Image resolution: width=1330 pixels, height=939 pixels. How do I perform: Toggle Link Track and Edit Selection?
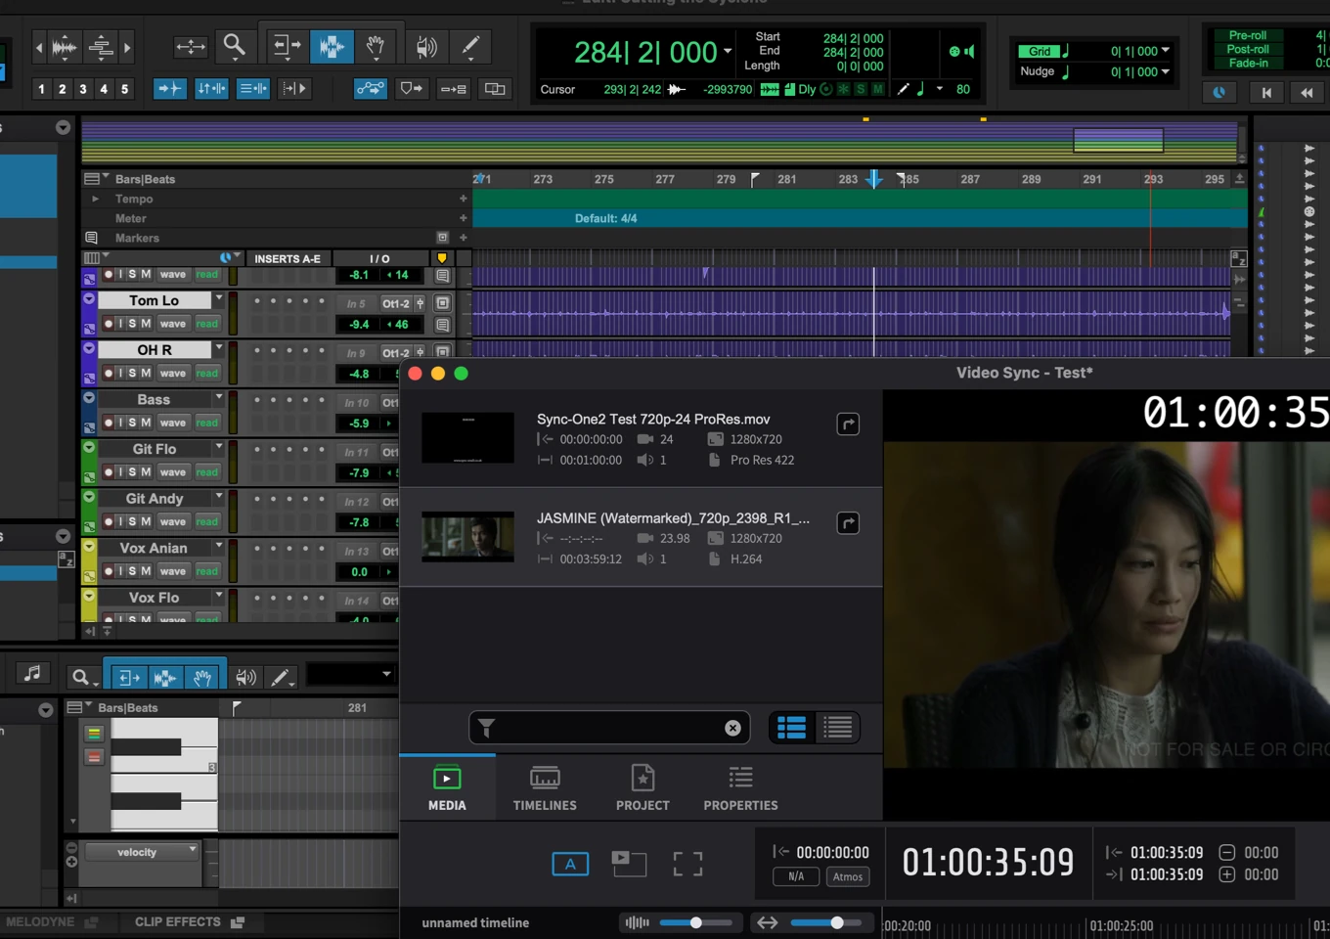click(252, 89)
